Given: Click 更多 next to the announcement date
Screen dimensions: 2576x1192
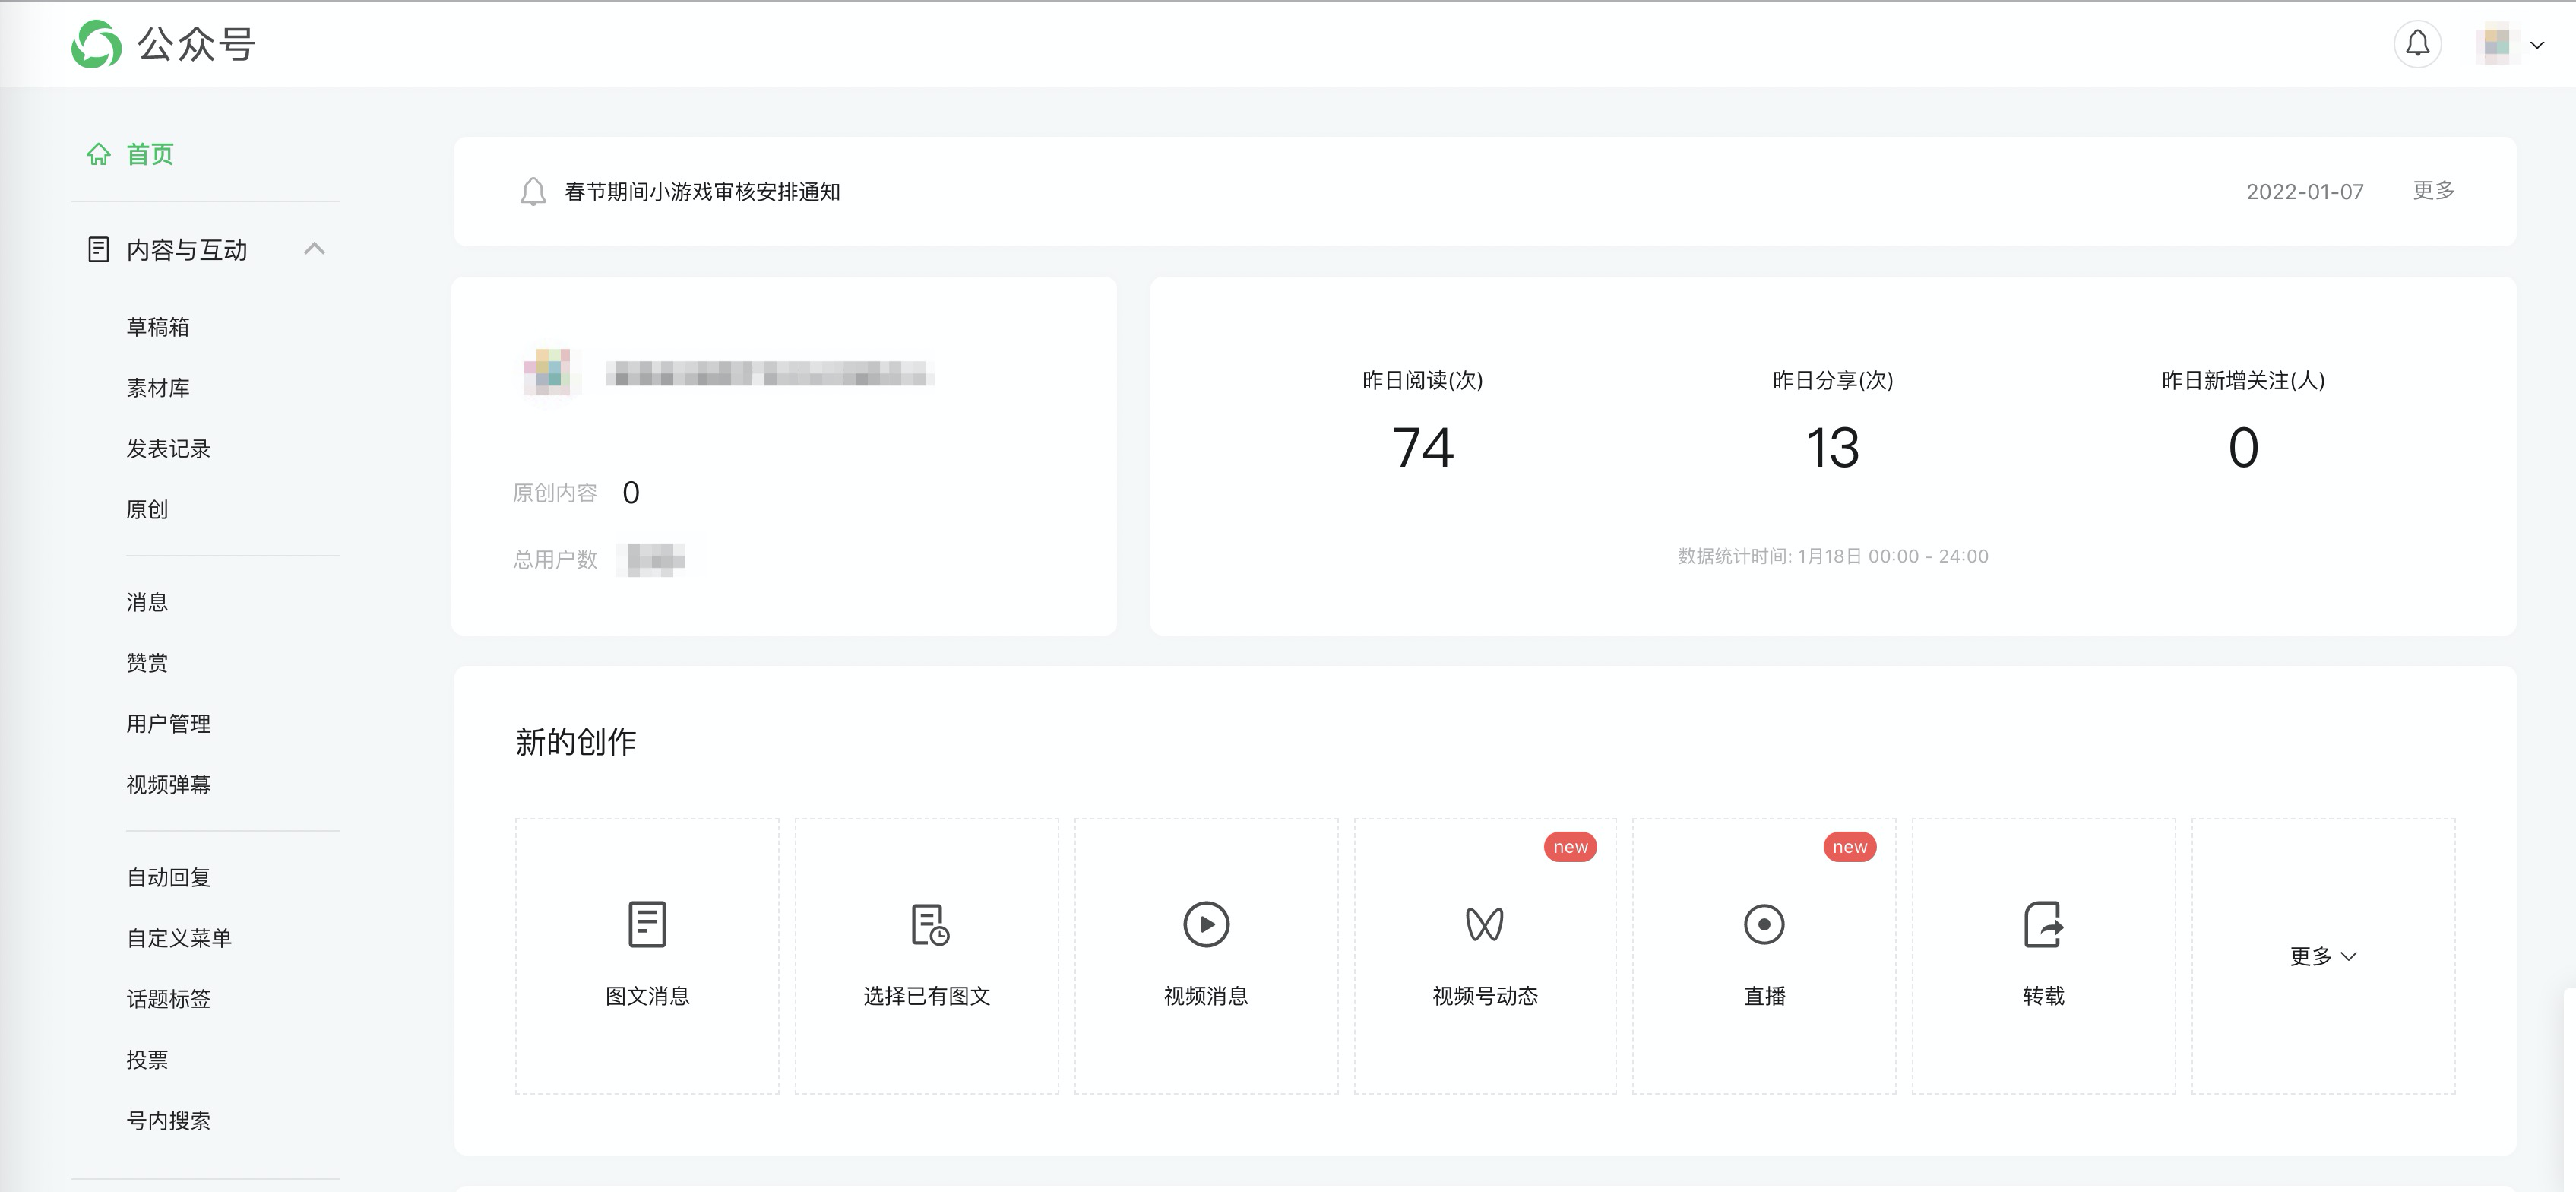Looking at the screenshot, I should [x=2433, y=190].
